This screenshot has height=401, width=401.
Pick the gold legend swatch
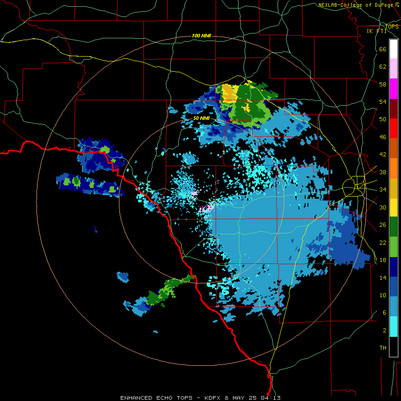click(393, 188)
